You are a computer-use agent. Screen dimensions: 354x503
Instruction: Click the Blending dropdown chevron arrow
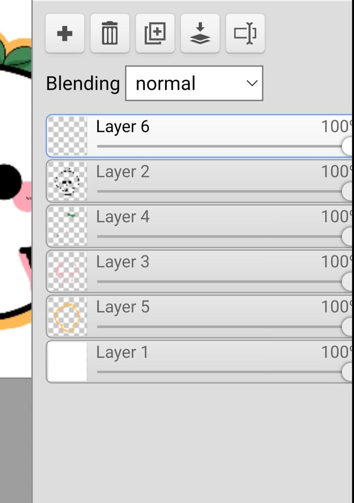coord(252,83)
